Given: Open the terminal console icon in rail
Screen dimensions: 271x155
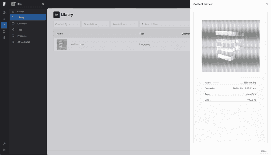Looking at the screenshot, I should coord(4,31).
